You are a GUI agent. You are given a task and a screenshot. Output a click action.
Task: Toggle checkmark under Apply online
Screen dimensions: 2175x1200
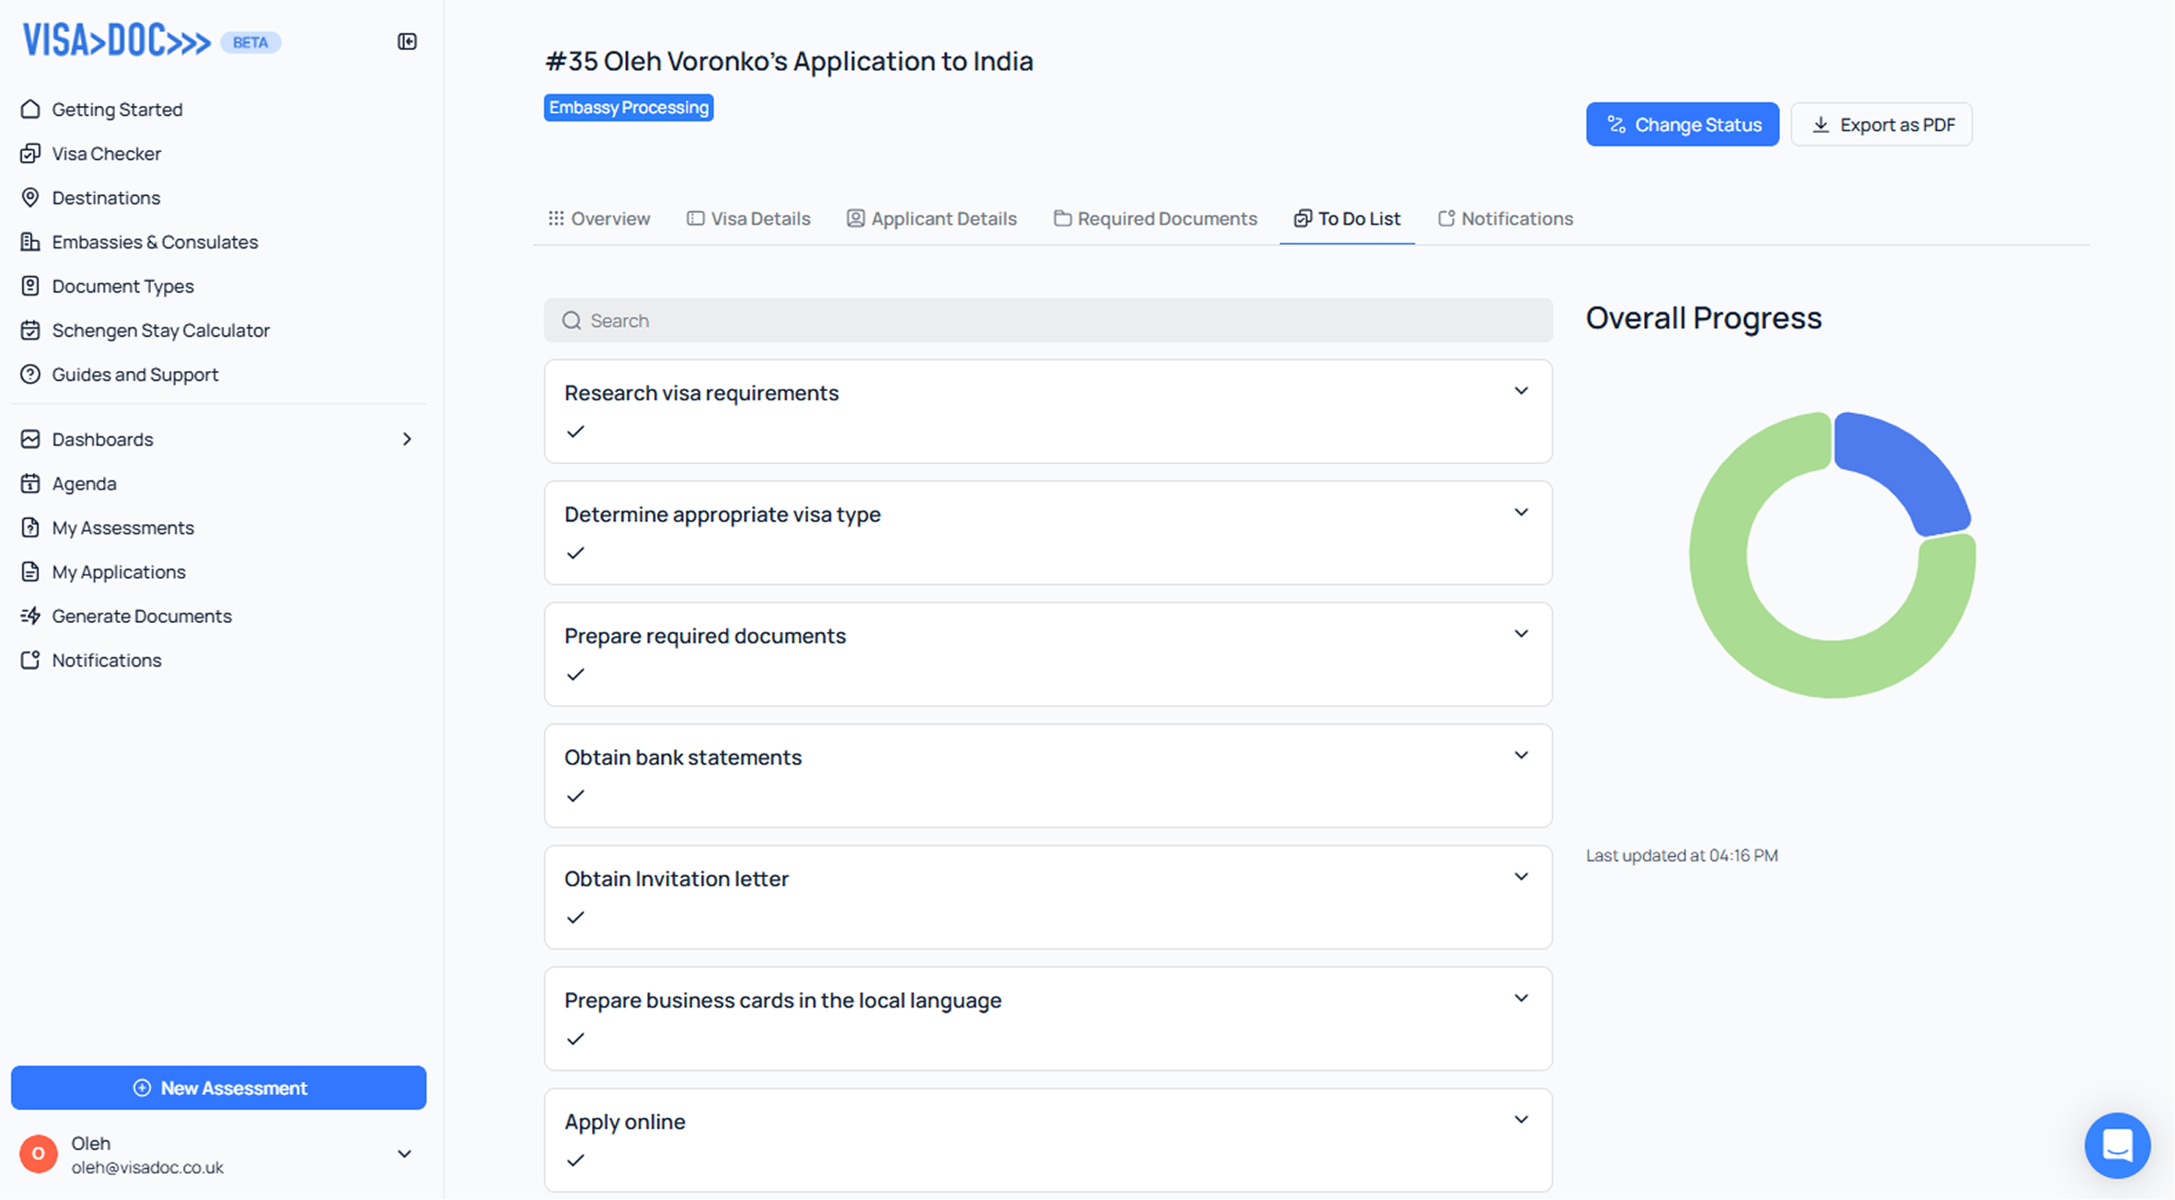576,1160
